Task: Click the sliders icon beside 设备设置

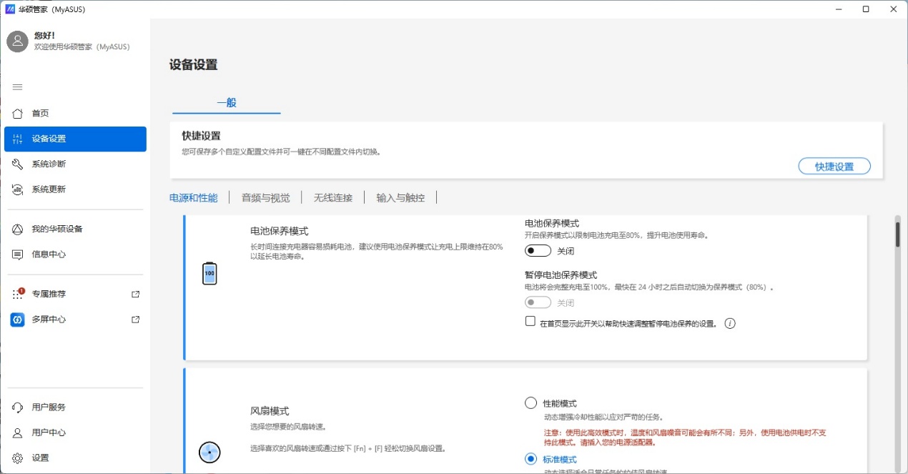Action: click(x=18, y=139)
